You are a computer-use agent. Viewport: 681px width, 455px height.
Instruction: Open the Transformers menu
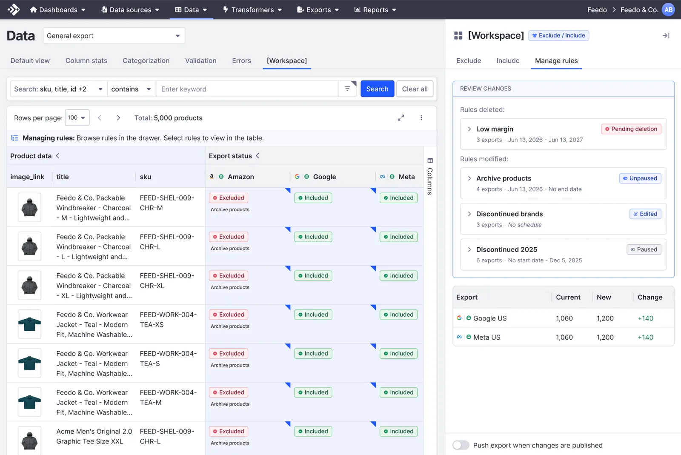pos(252,10)
